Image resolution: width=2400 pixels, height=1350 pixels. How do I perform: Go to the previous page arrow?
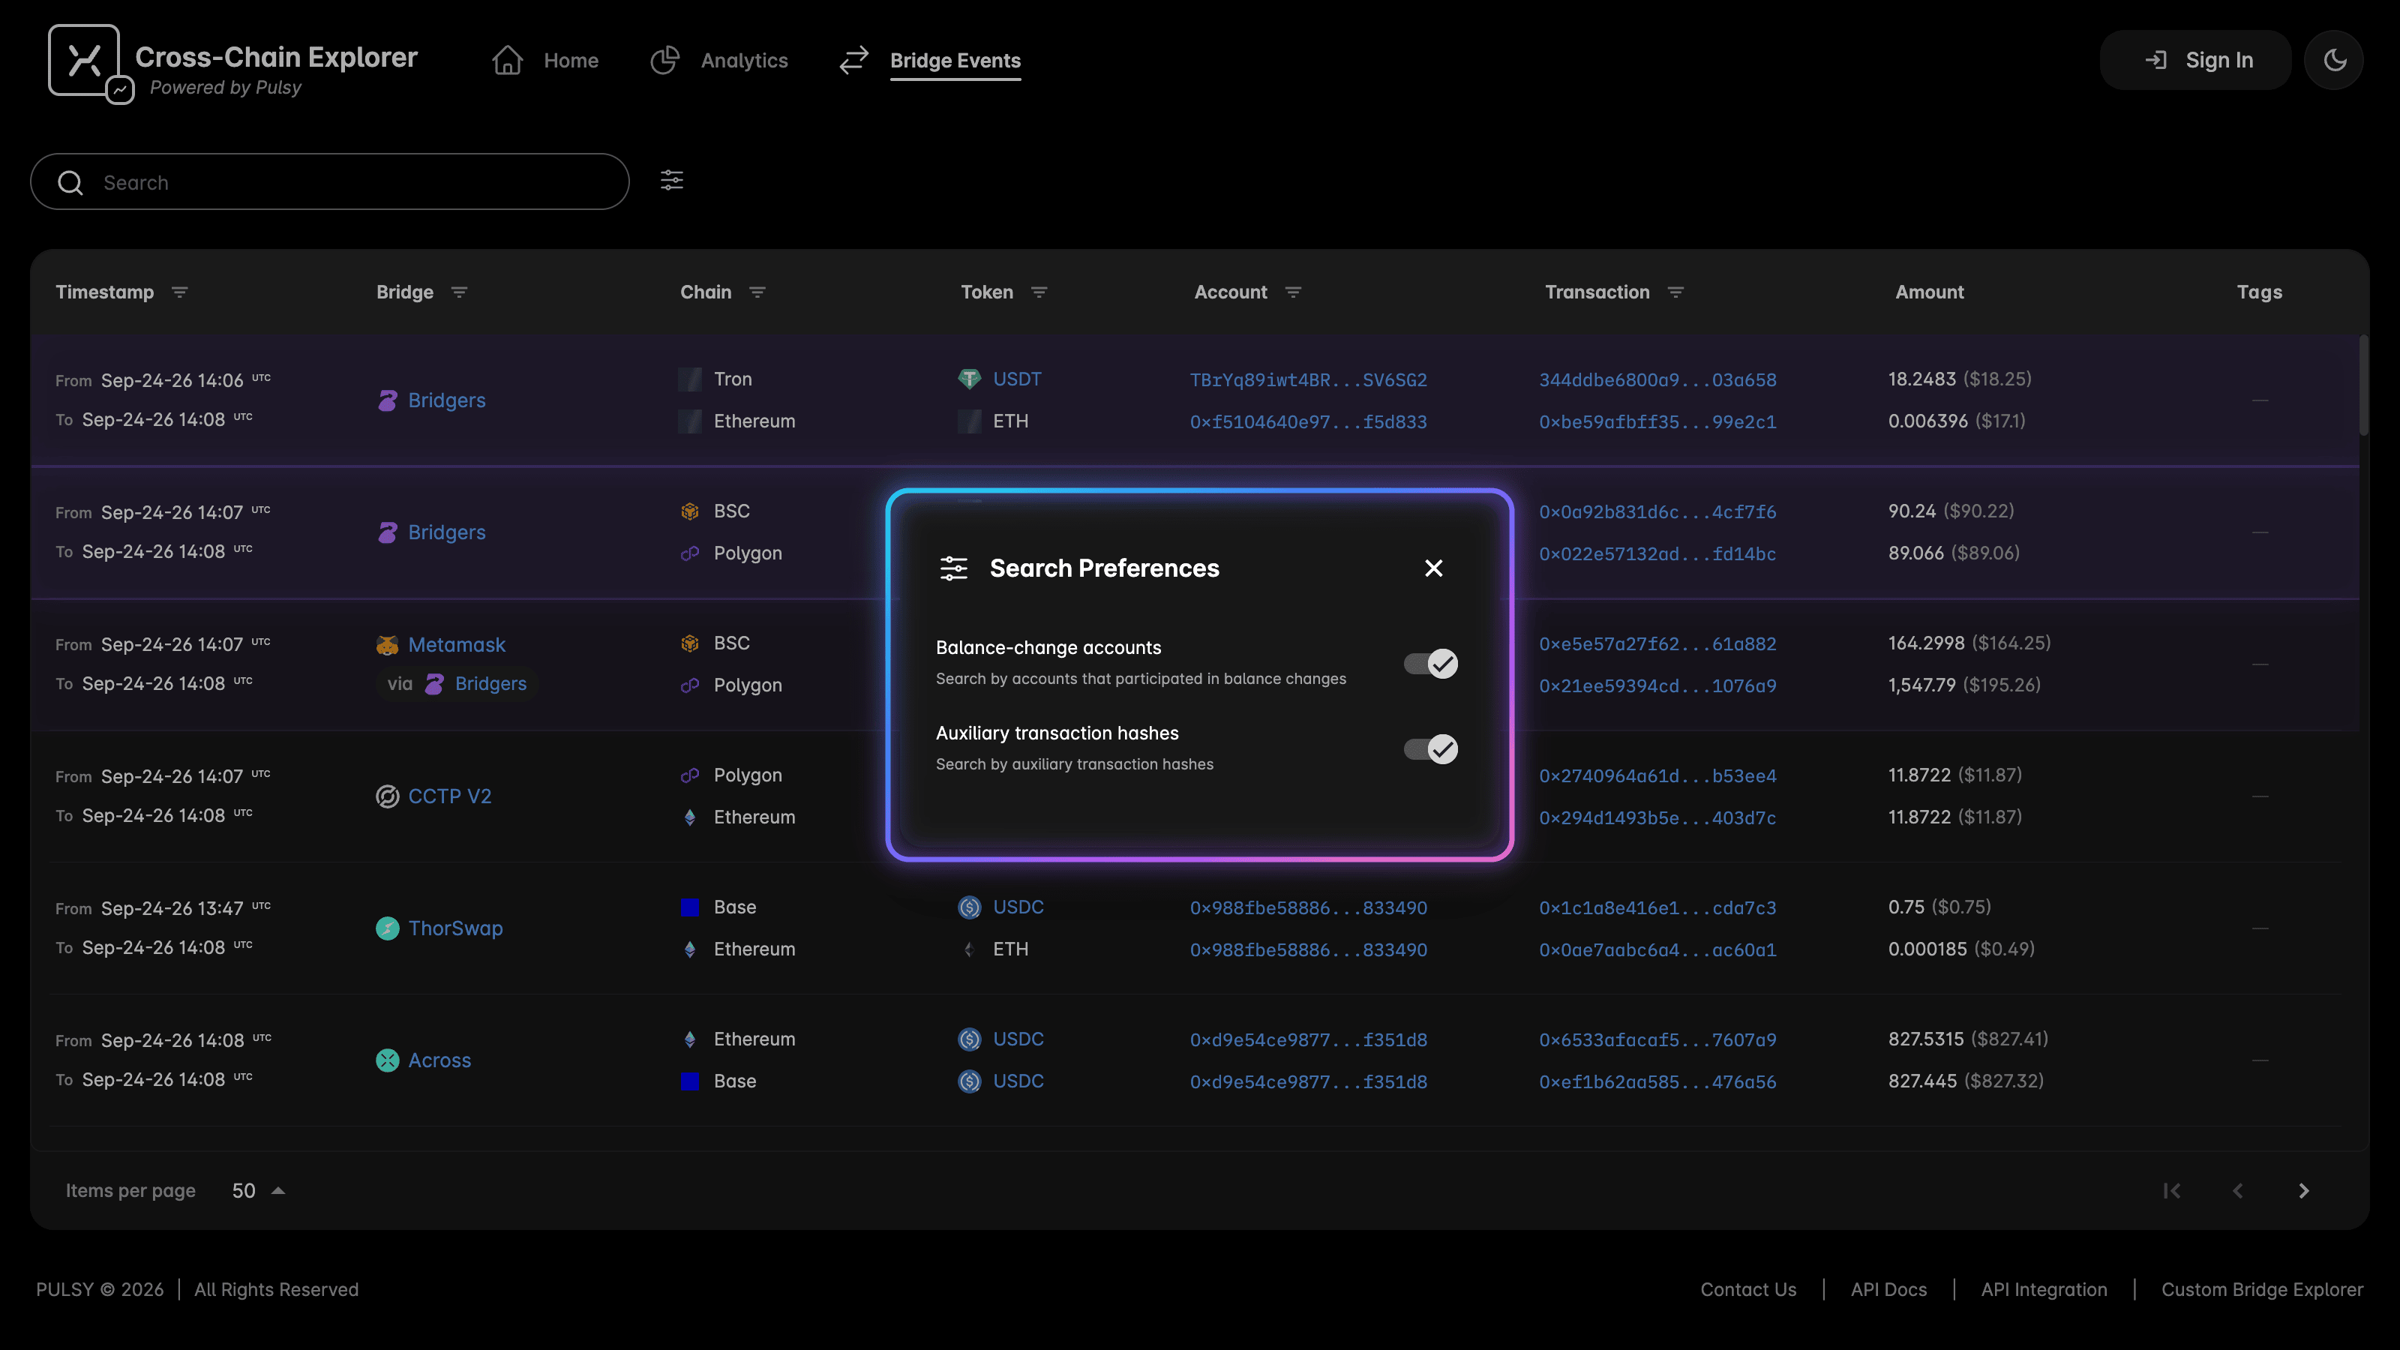[2238, 1191]
